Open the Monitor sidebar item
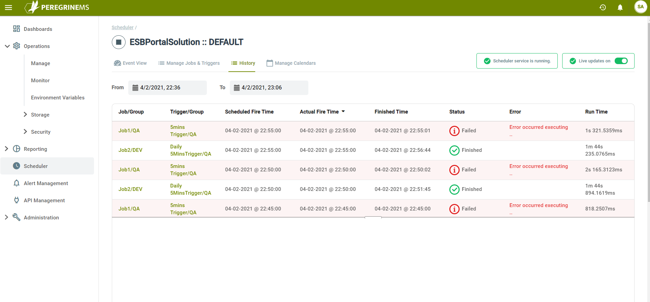Image resolution: width=650 pixels, height=302 pixels. pyautogui.click(x=40, y=81)
